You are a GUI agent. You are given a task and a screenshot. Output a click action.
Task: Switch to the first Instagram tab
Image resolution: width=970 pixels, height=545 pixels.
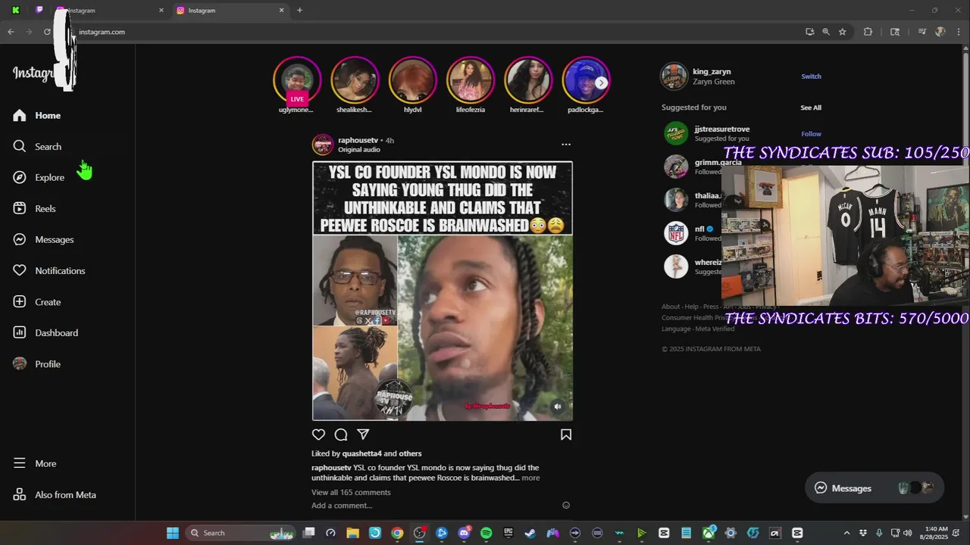[108, 10]
